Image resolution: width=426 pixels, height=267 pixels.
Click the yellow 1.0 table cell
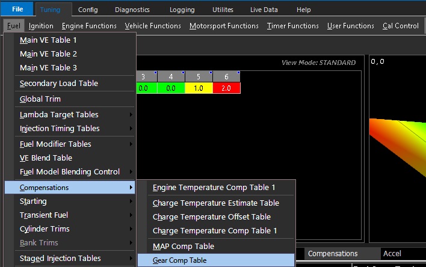point(198,88)
